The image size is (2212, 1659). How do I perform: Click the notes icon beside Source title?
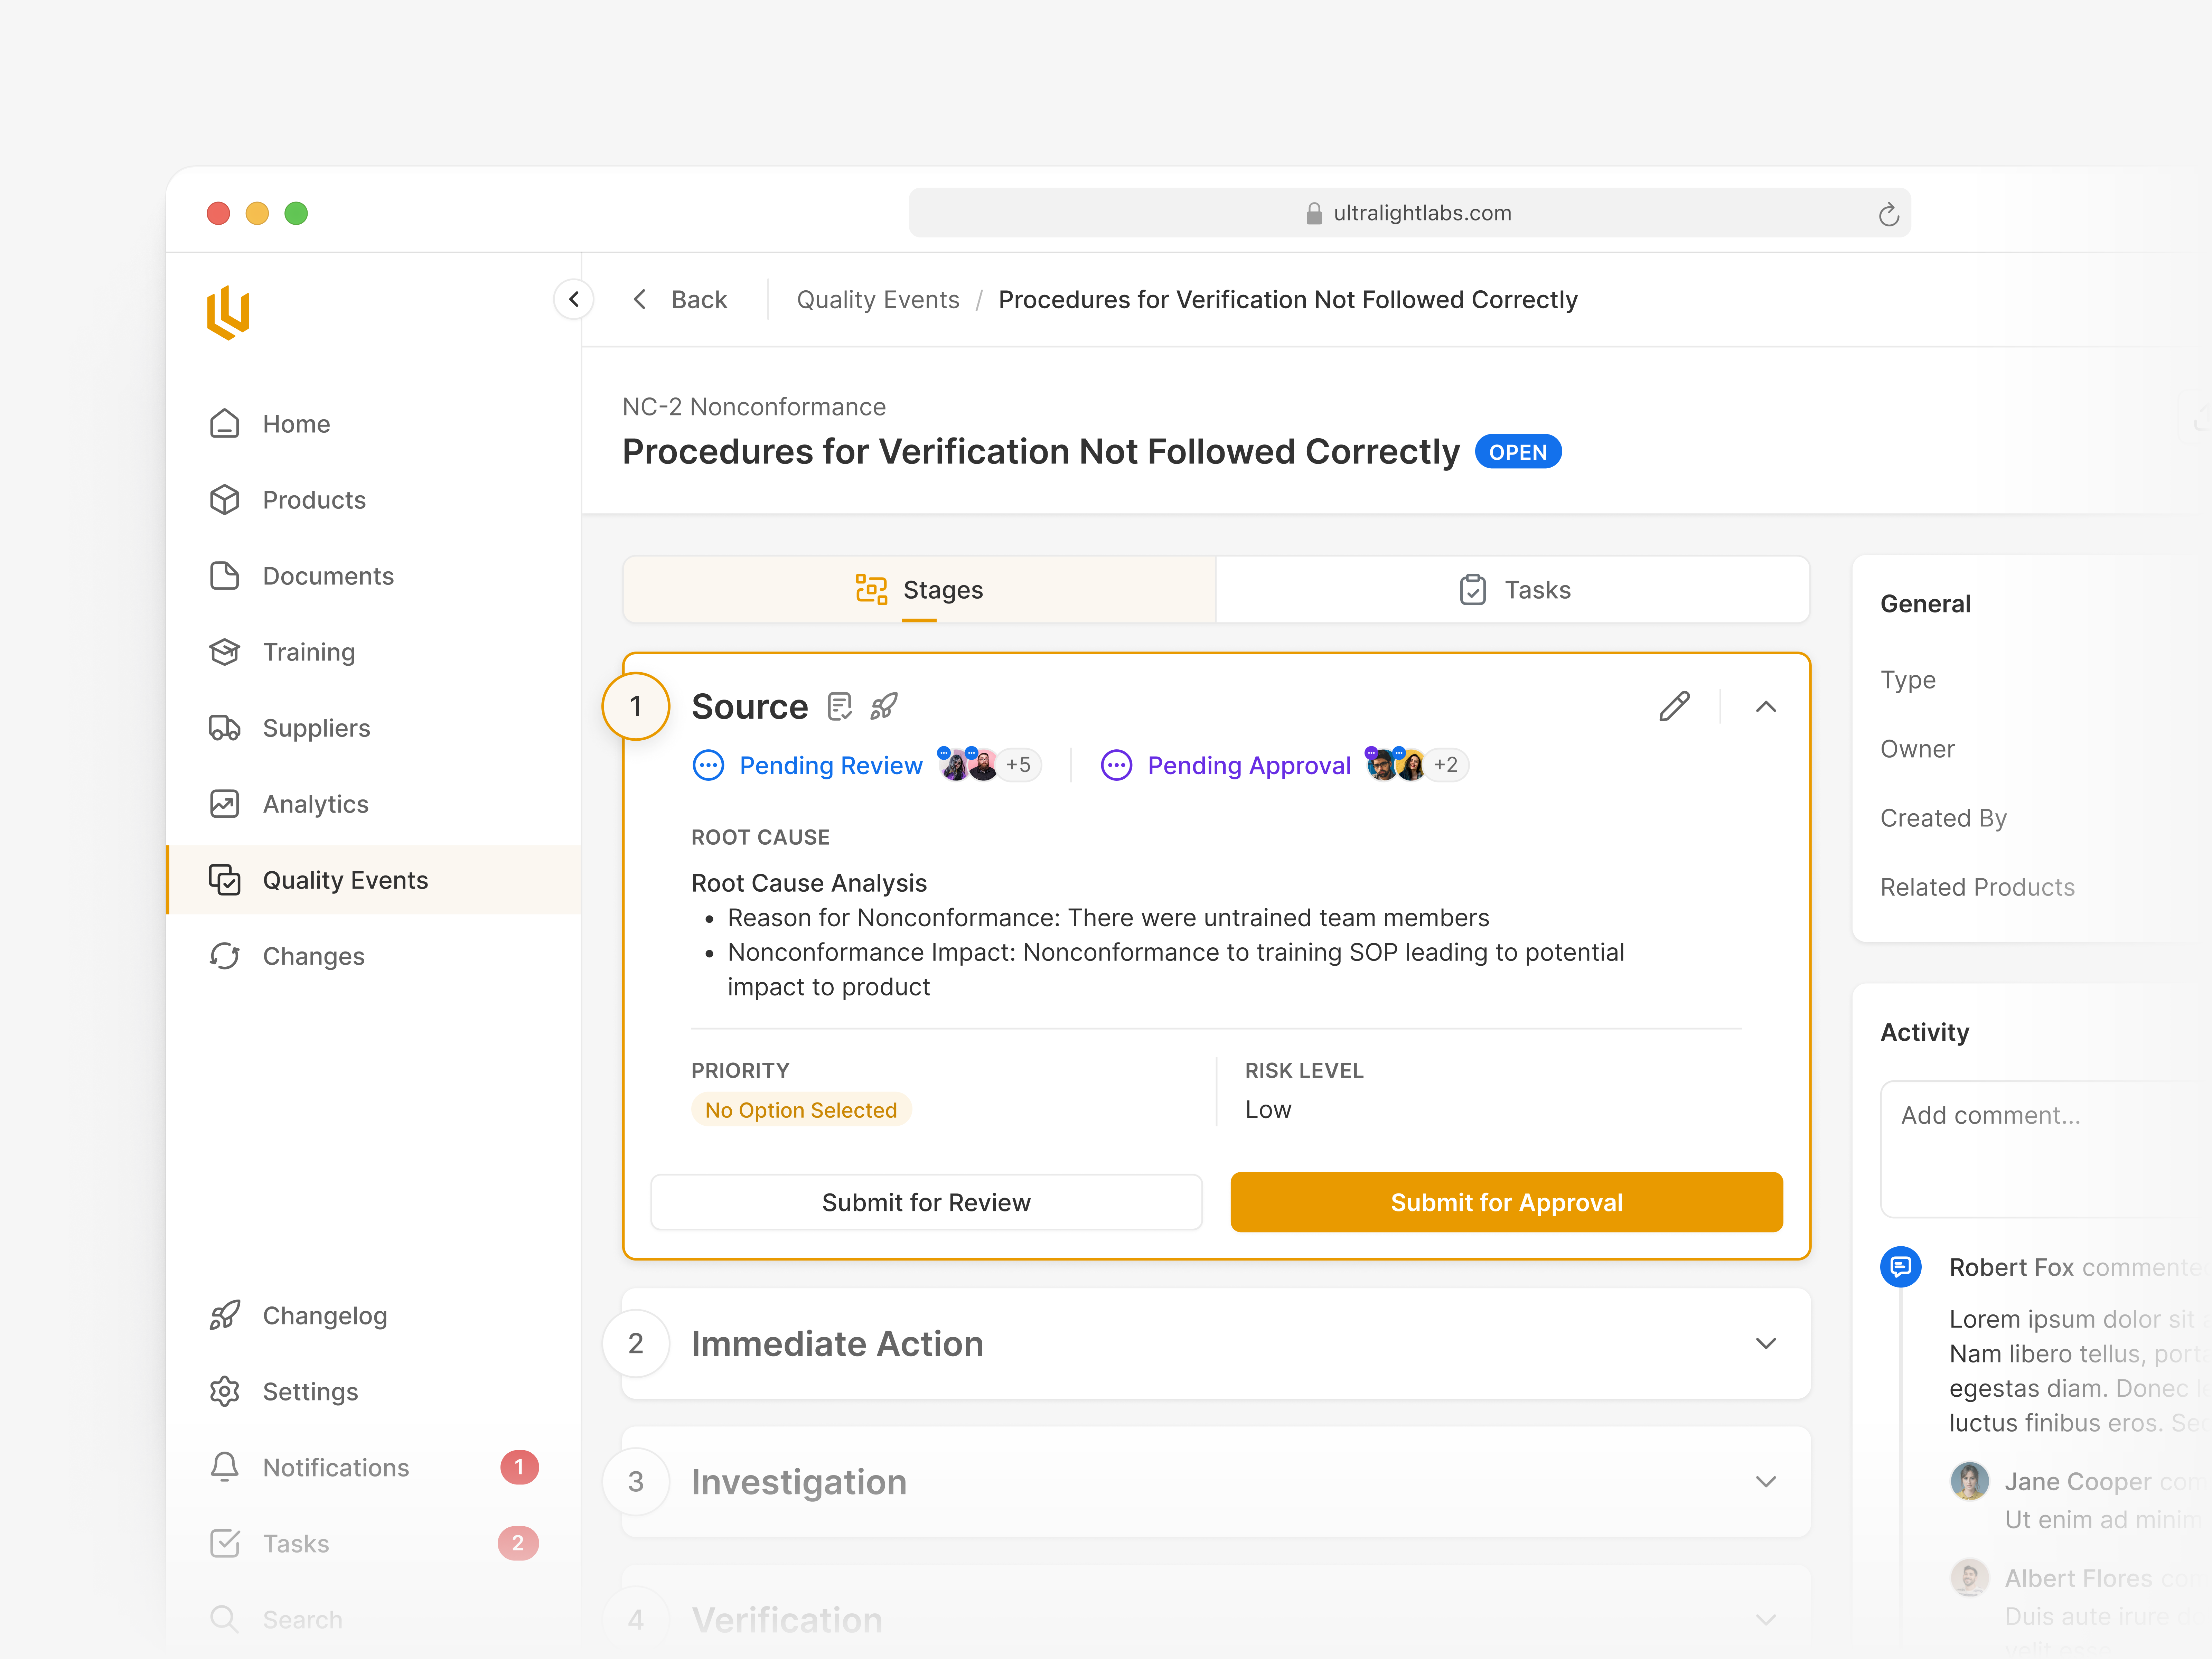tap(840, 706)
